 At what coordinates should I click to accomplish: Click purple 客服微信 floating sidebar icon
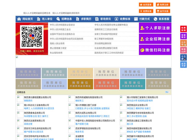183,36
